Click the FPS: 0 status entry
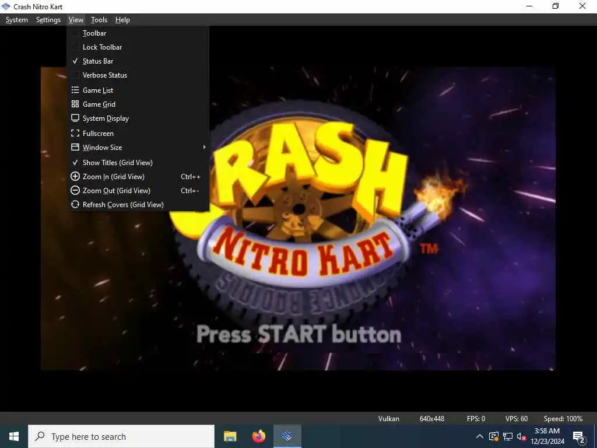Viewport: 597px width, 448px height. coord(476,419)
